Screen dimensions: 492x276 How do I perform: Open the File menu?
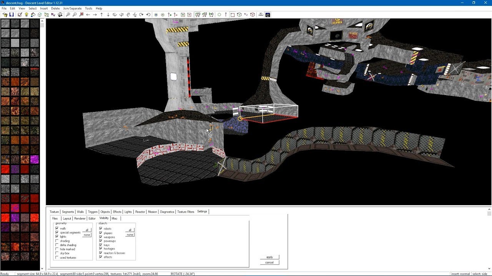[x=4, y=8]
